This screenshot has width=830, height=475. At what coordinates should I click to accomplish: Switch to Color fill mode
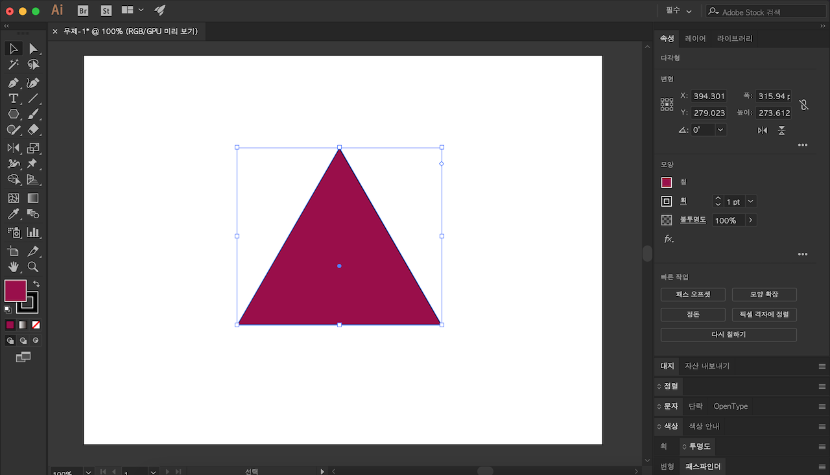tap(10, 325)
